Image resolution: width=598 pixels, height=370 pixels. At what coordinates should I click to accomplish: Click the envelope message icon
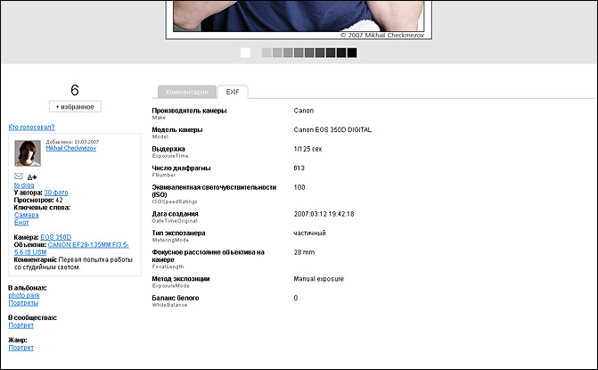point(19,177)
